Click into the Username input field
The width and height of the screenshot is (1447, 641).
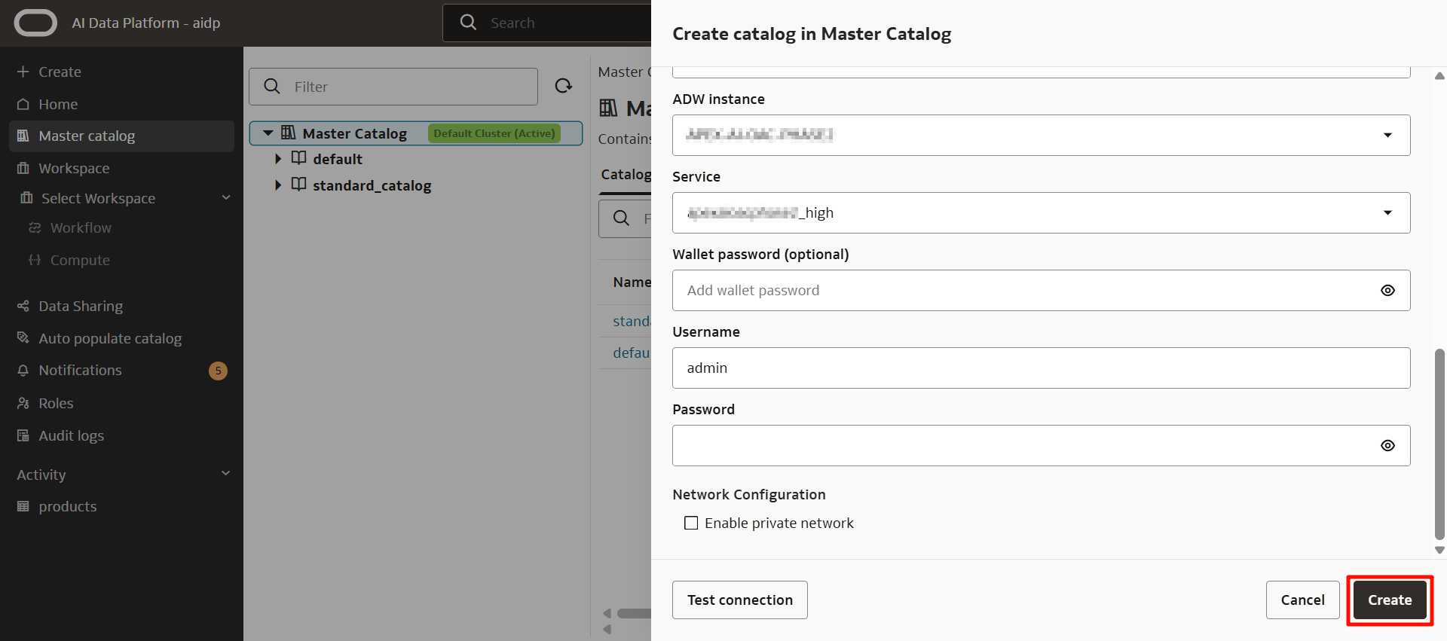pos(1041,368)
